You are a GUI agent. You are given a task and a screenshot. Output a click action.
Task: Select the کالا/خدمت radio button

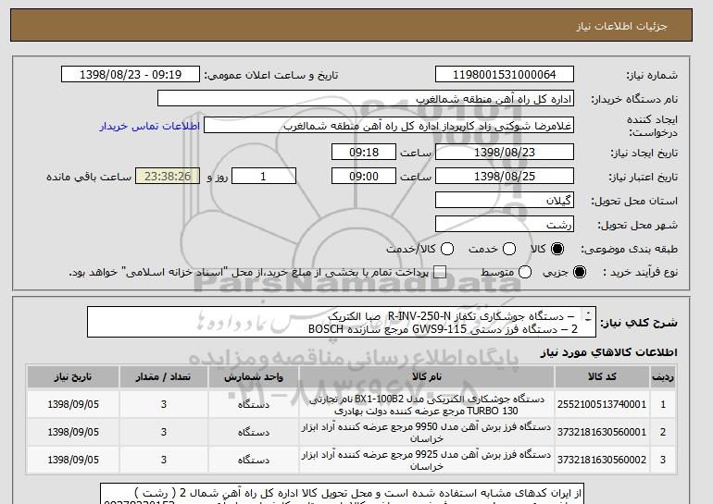point(447,249)
